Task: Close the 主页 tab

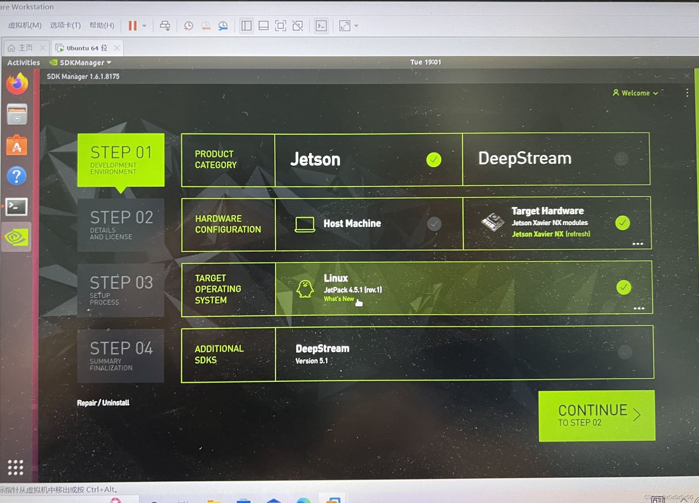Action: pos(43,48)
